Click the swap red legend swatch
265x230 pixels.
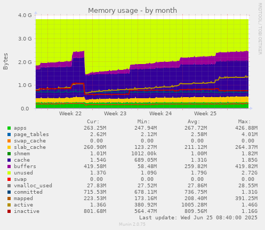pyautogui.click(x=9, y=179)
